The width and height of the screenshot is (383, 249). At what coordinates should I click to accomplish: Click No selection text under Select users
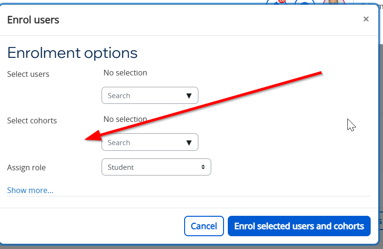tap(125, 73)
